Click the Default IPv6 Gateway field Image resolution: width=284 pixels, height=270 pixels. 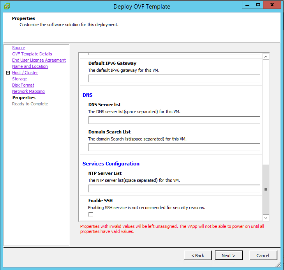(x=174, y=78)
